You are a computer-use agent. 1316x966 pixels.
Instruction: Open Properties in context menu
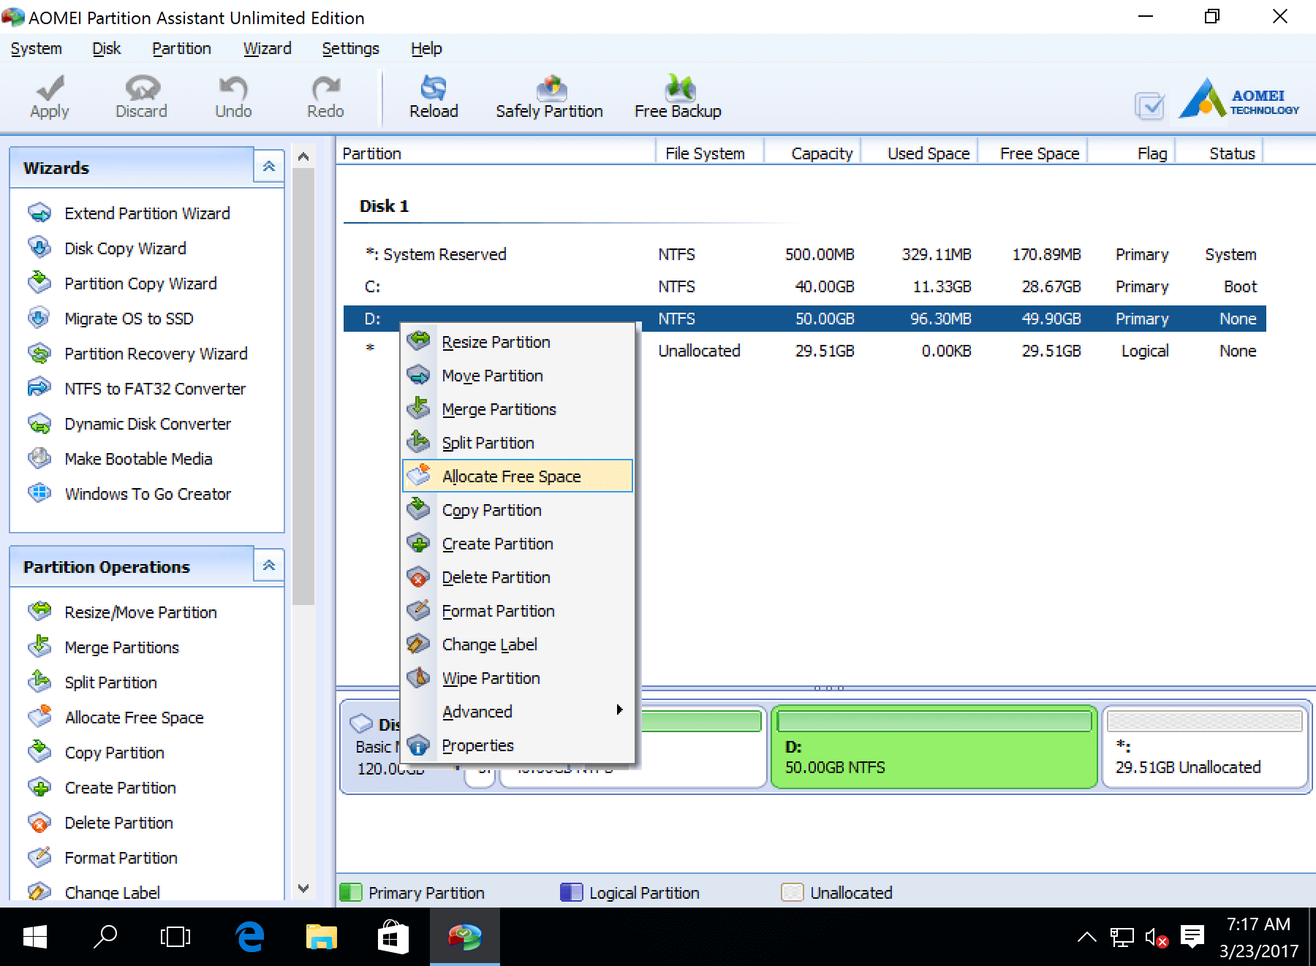(518, 745)
